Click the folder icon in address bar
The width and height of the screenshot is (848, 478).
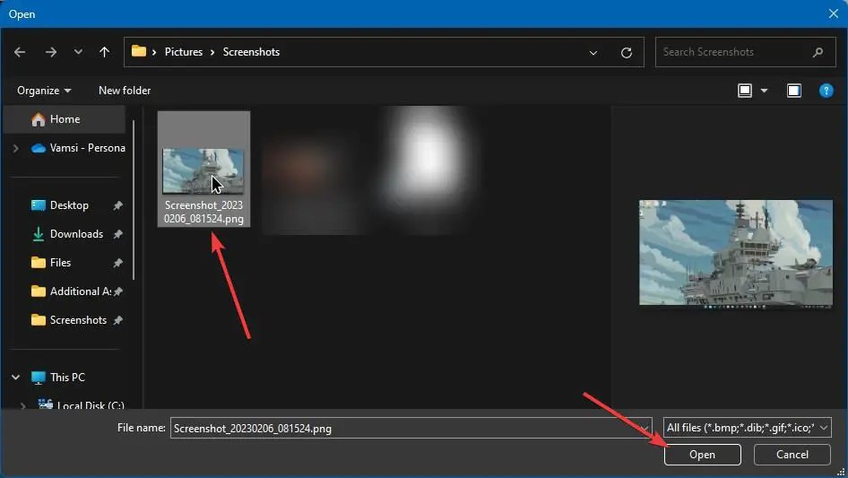pos(139,51)
